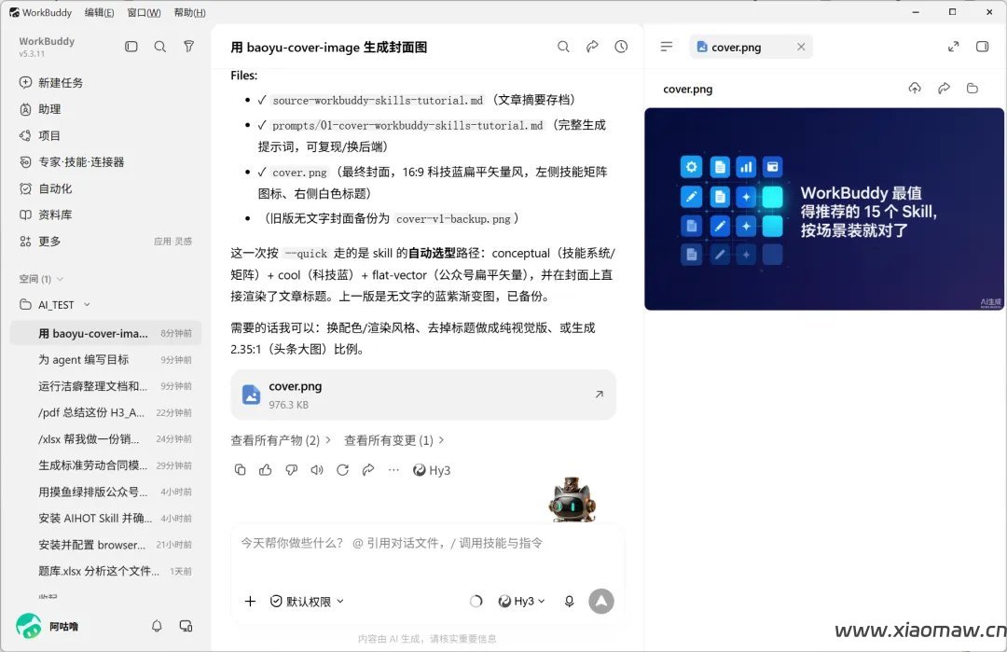Open the Hy3 model selector dropdown

[521, 602]
